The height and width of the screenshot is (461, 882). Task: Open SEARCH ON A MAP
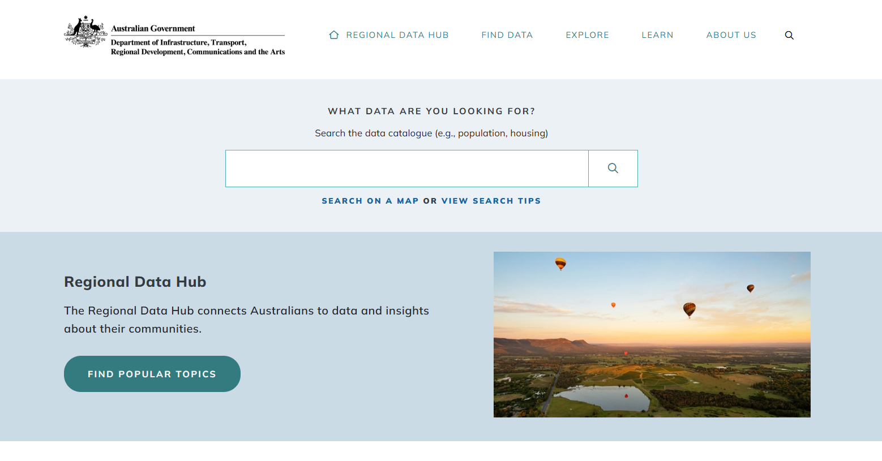pyautogui.click(x=370, y=201)
